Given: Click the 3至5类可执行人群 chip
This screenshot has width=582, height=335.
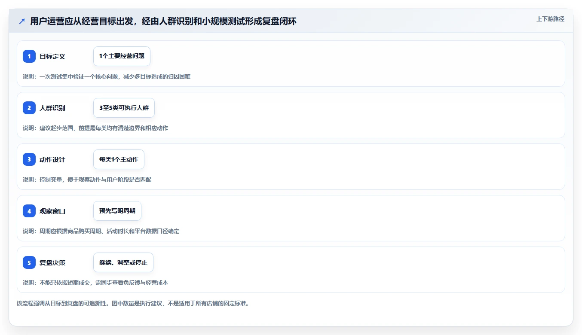Looking at the screenshot, I should pyautogui.click(x=124, y=108).
